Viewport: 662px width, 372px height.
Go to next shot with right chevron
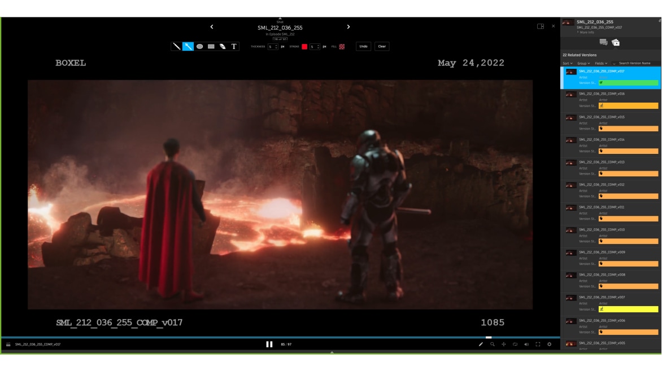click(x=349, y=26)
